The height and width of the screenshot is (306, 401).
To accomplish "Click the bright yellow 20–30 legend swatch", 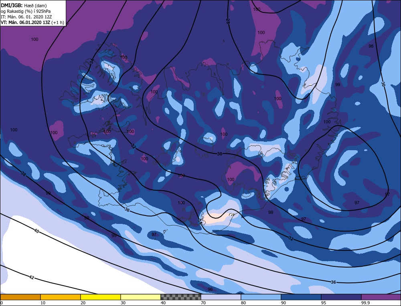I will click(x=101, y=297).
